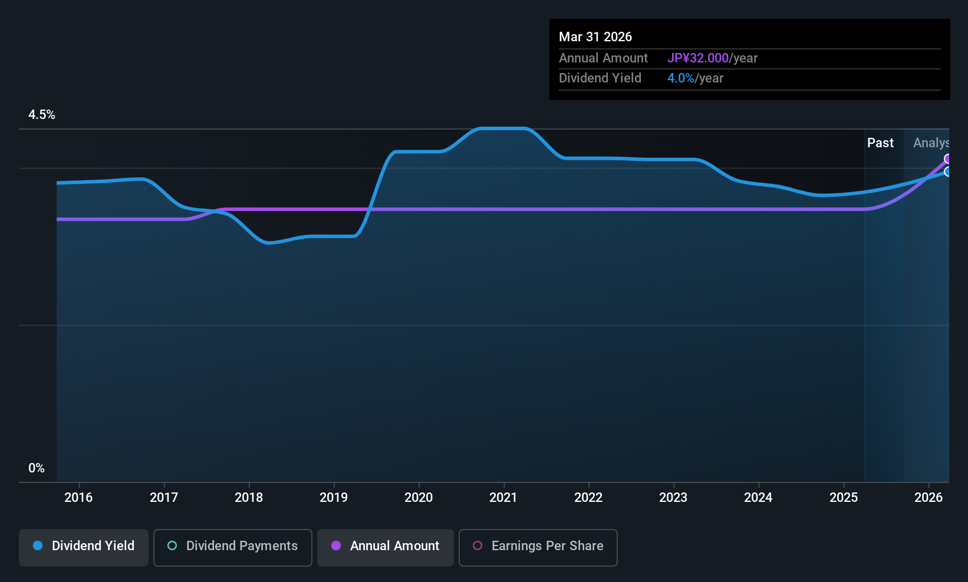Click the 4.0% dividend yield value
The image size is (968, 582).
pos(681,78)
